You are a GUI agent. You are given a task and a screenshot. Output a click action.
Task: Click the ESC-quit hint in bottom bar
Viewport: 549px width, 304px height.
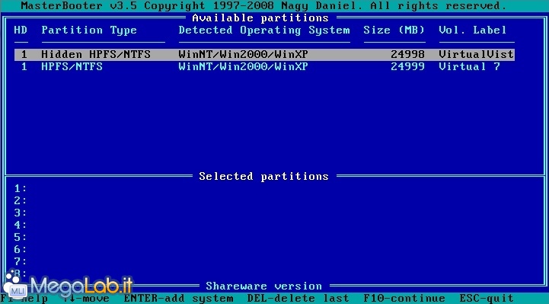pos(487,299)
